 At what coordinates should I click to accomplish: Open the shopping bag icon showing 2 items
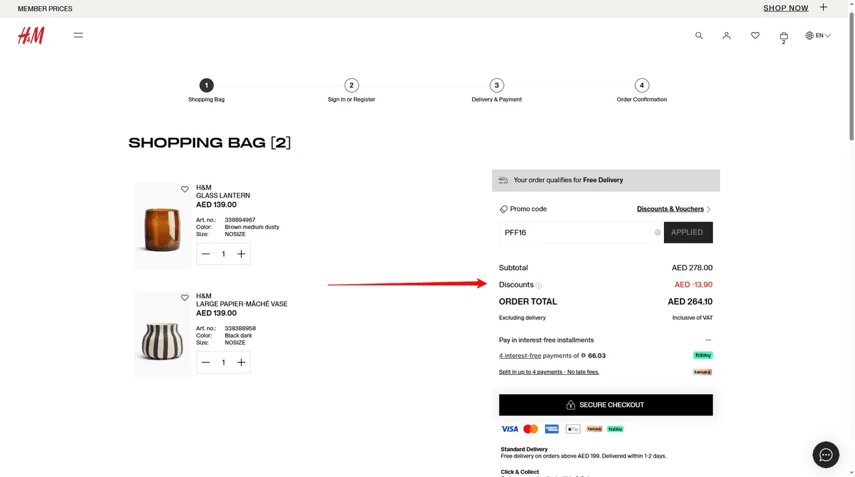pos(783,35)
